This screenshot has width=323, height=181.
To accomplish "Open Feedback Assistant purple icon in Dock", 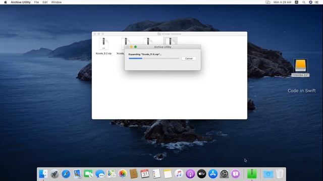I will pos(236,174).
